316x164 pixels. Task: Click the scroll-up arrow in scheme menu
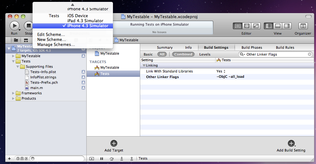click(x=73, y=5)
